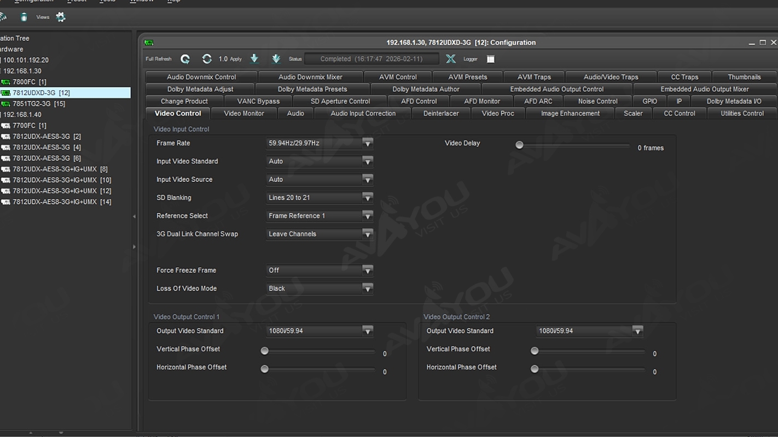Click the Video Delay slider handle

pos(519,145)
